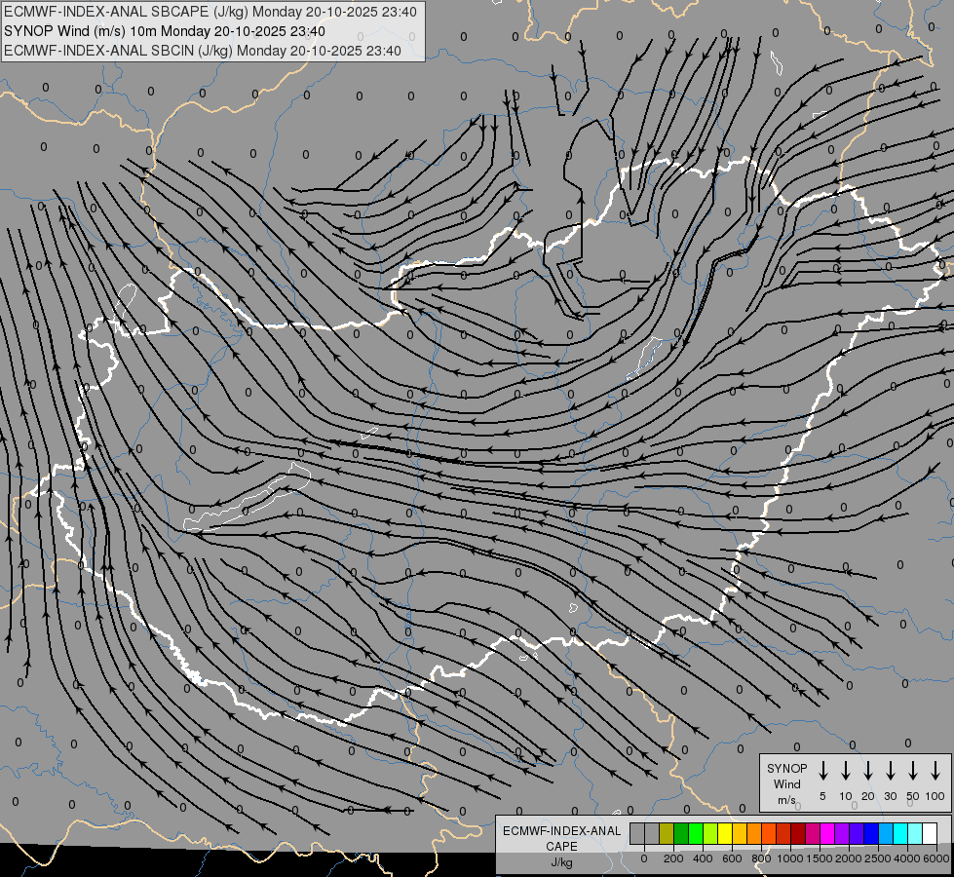Image resolution: width=954 pixels, height=877 pixels.
Task: Select the bright green CAPE legend swatch
Action: point(696,833)
